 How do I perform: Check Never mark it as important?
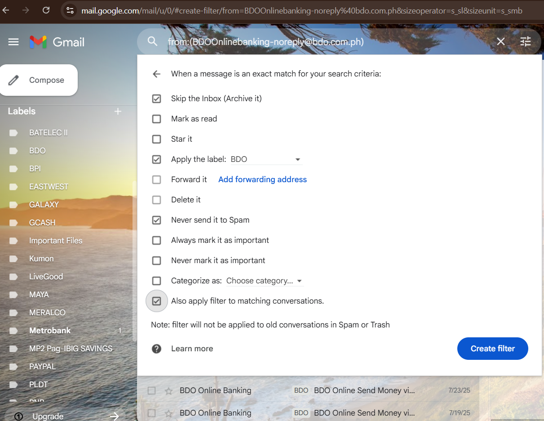pyautogui.click(x=156, y=260)
